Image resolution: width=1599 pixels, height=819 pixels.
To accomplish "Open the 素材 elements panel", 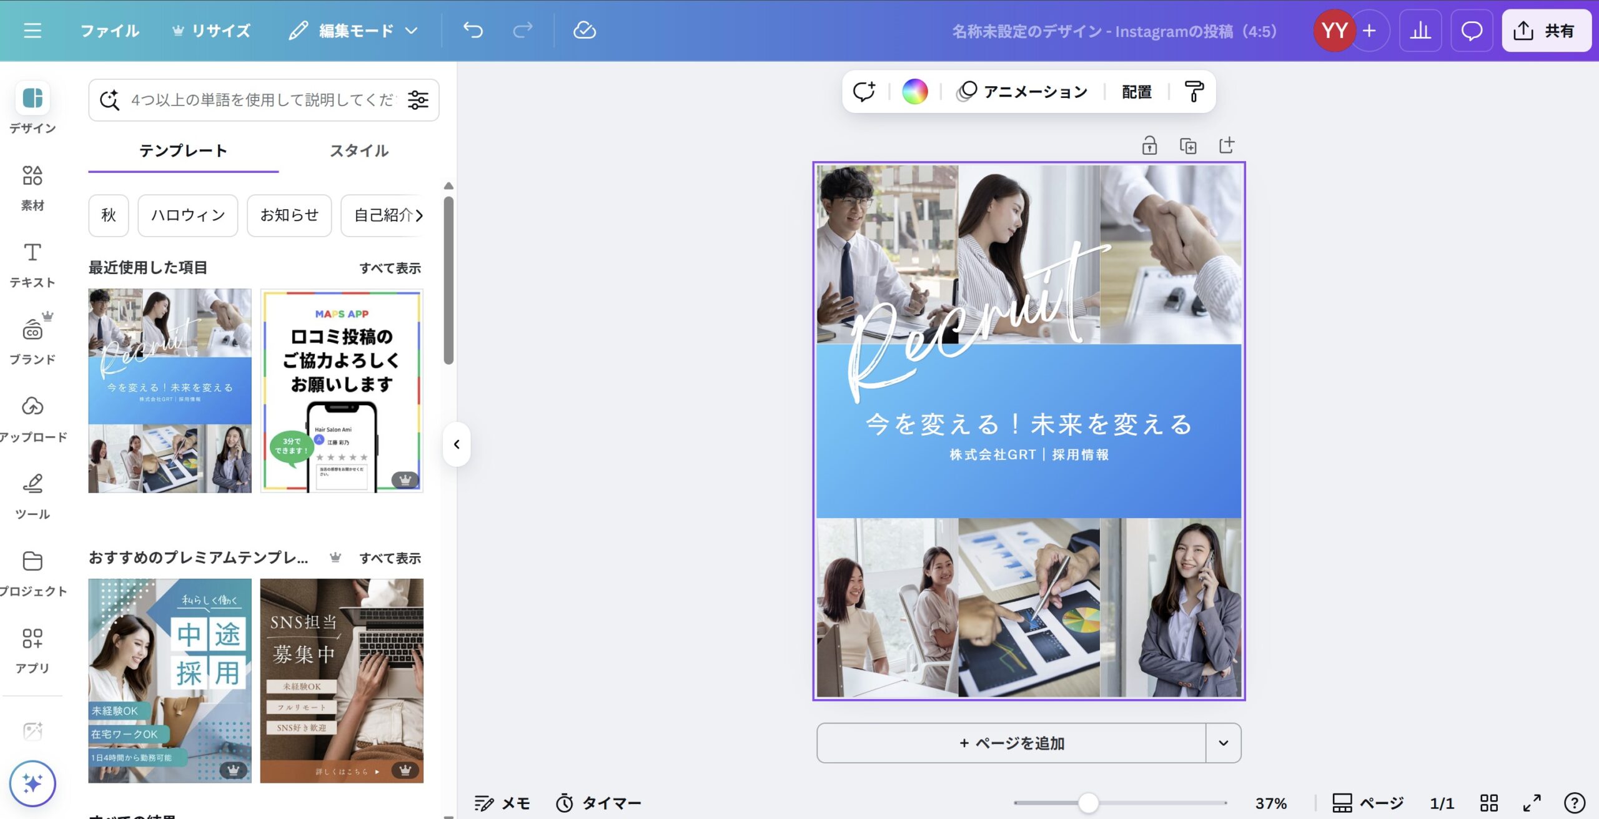I will (32, 187).
